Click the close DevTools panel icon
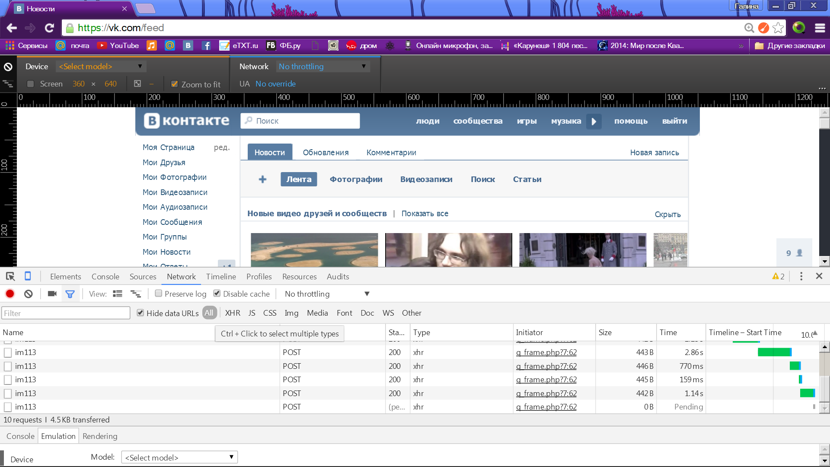This screenshot has height=467, width=830. click(x=819, y=277)
